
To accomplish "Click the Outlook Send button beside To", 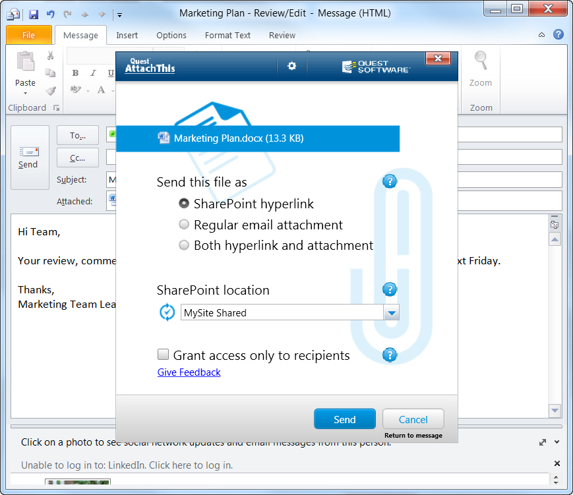I will pos(30,158).
